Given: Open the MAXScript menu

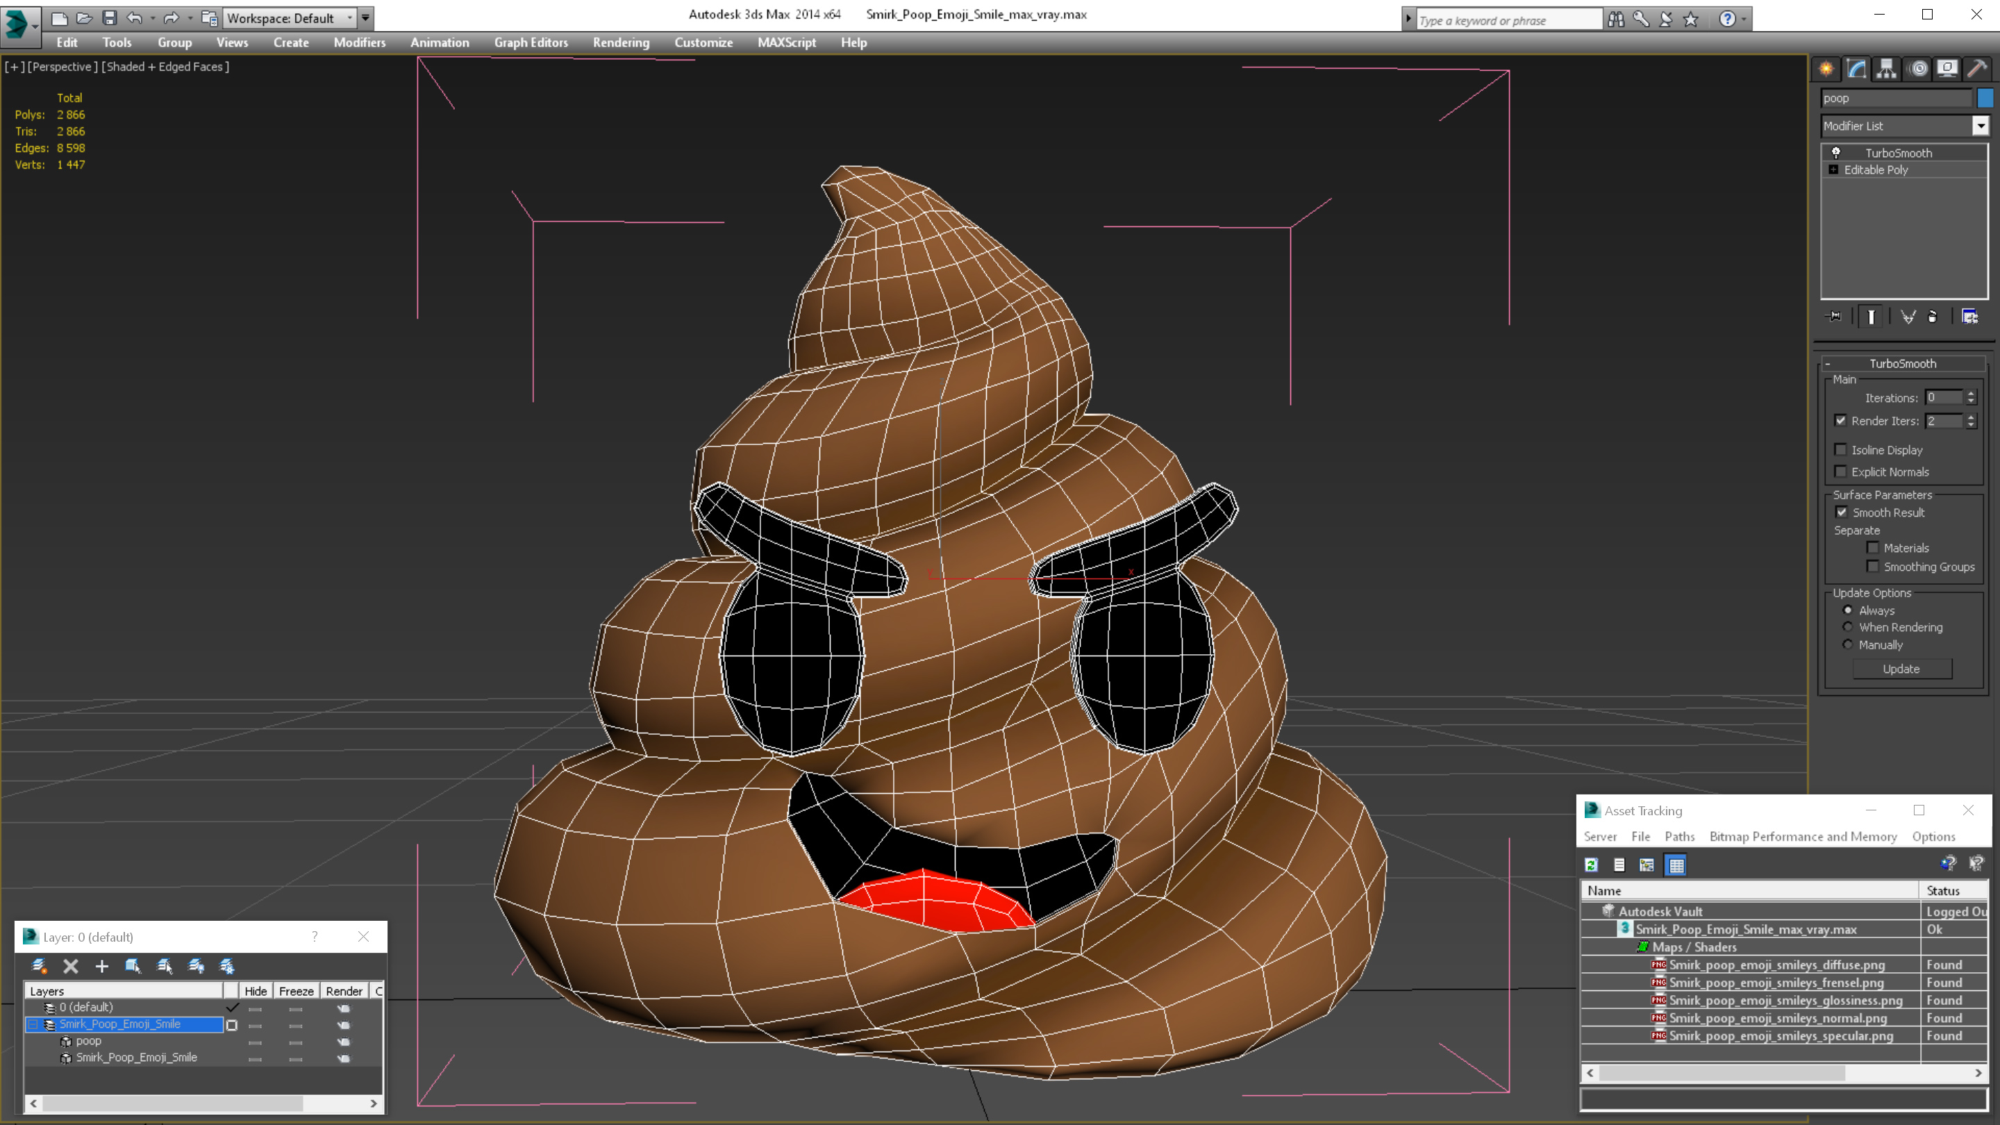Looking at the screenshot, I should (787, 42).
